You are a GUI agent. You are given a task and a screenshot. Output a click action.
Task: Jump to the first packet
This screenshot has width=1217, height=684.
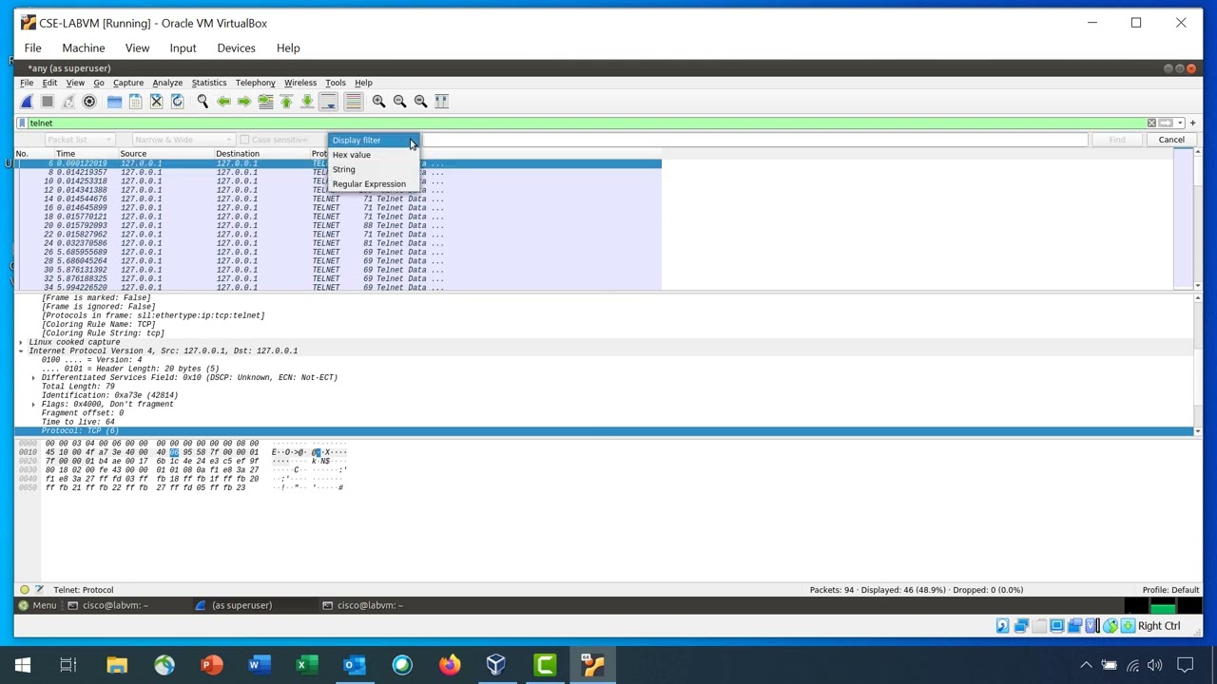point(286,101)
